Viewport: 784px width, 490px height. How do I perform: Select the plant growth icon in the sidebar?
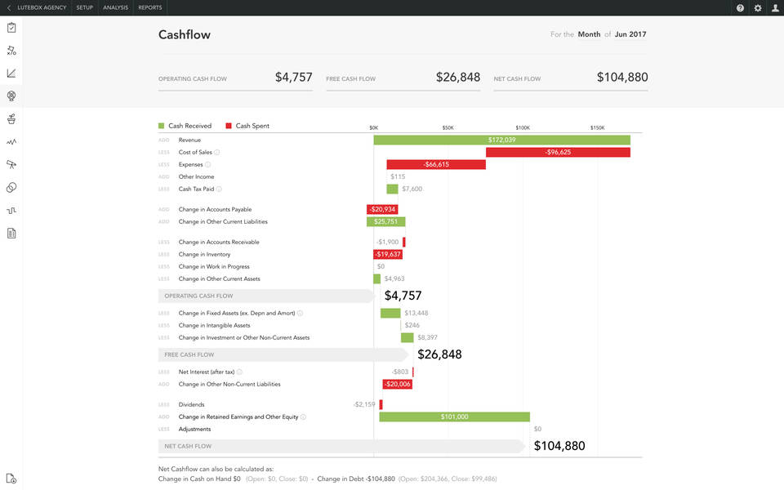coord(11,118)
